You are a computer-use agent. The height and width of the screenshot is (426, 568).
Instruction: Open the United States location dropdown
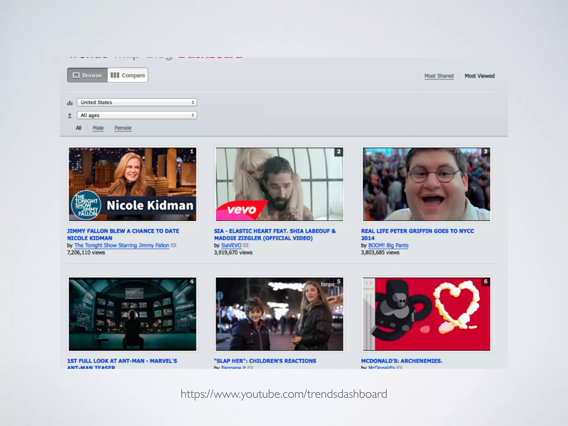click(137, 102)
